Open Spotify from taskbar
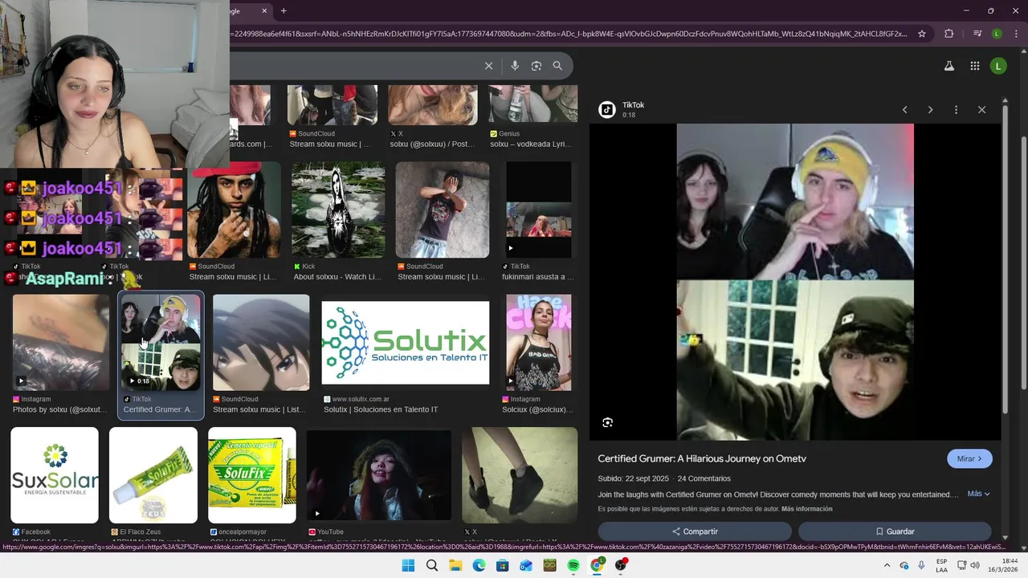This screenshot has width=1028, height=578. click(x=573, y=566)
